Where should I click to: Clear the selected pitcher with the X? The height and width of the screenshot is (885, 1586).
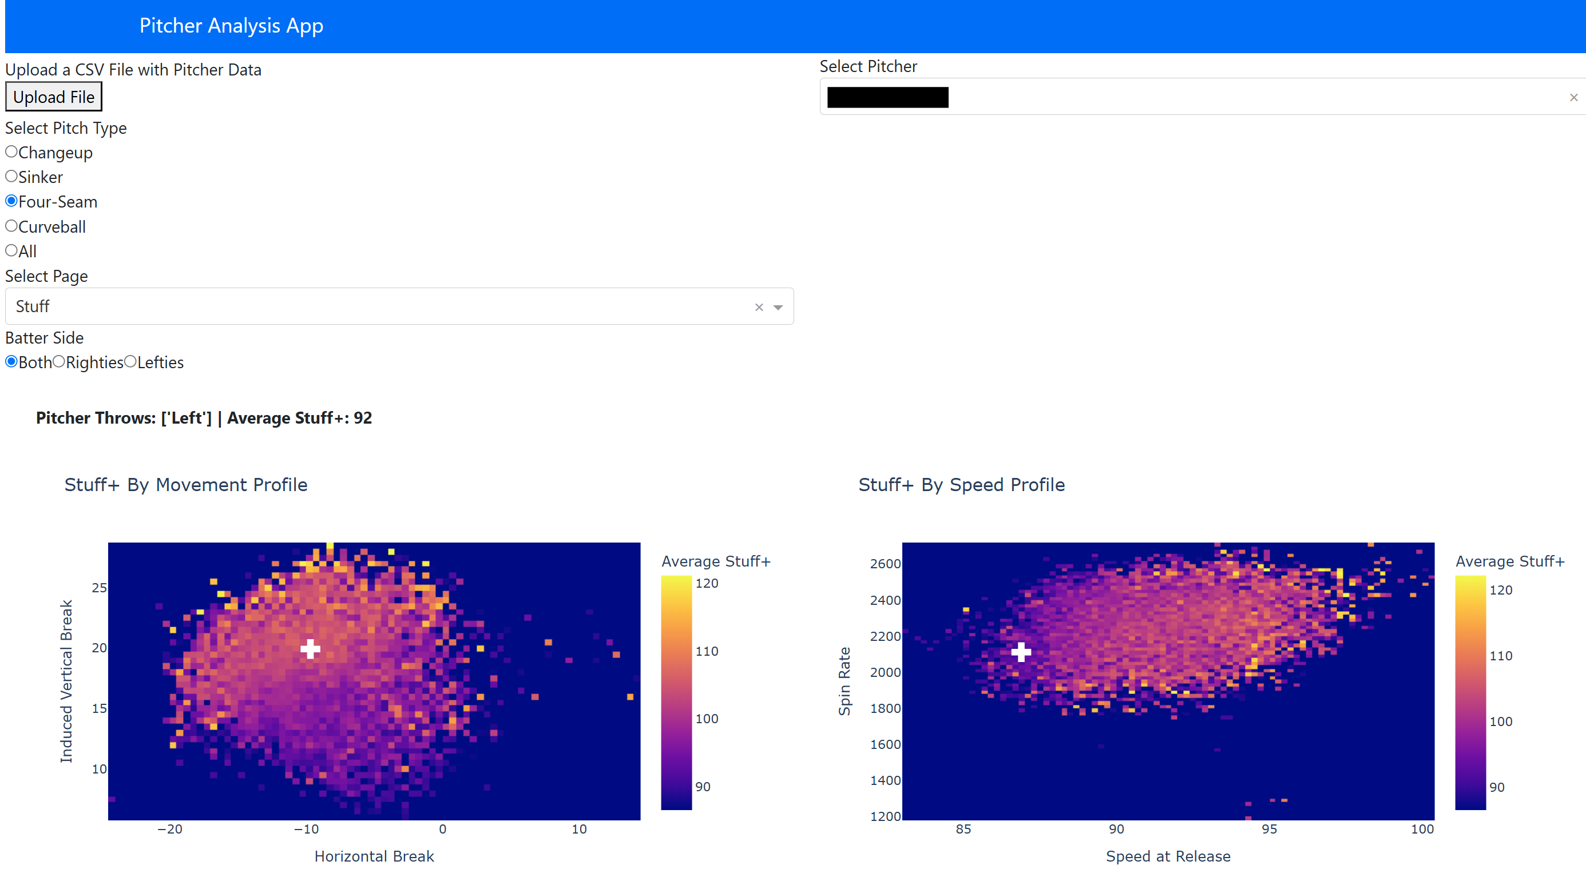(1573, 97)
